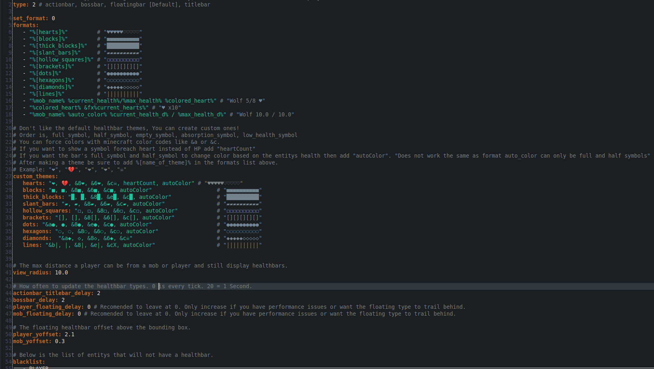
Task: Click the 'blocks:' theme key on line 29
Action: [x=34, y=190]
